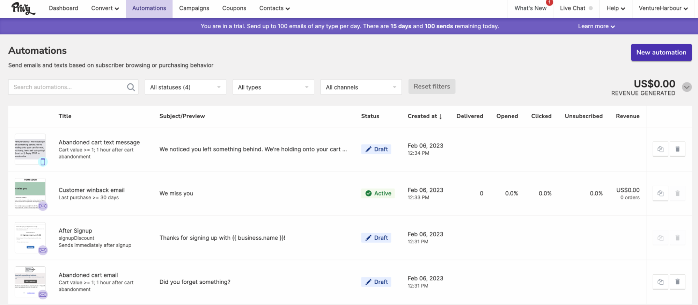Duplicate the Customer winback email automation
Image resolution: width=698 pixels, height=305 pixels.
[x=660, y=193]
